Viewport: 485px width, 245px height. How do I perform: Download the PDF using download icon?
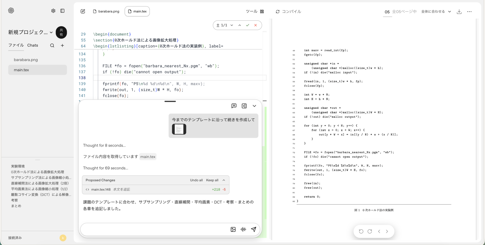coord(459,12)
